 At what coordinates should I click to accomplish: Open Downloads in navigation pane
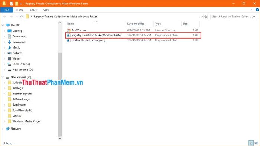click(x=19, y=42)
